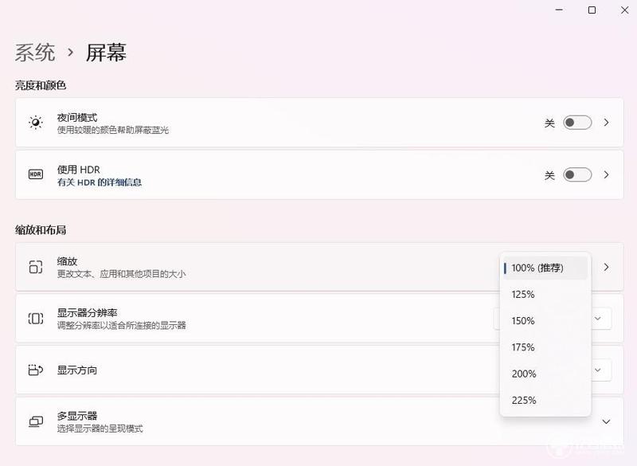Expand the 多显示器 section chevron

coord(606,421)
